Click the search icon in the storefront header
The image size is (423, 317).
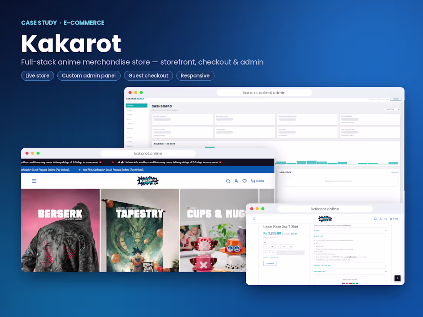[228, 181]
